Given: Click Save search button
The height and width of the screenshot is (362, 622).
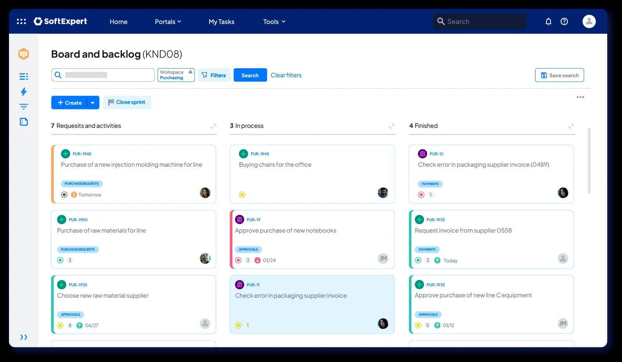Looking at the screenshot, I should click(x=559, y=75).
